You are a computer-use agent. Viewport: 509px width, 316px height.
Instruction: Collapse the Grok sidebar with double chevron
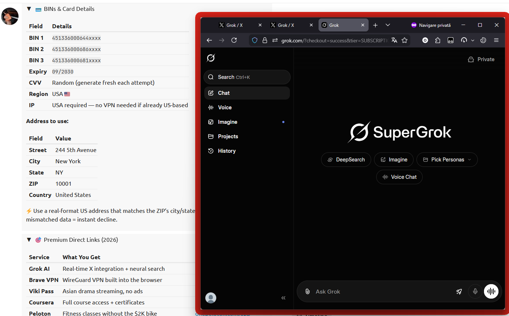[x=283, y=298]
